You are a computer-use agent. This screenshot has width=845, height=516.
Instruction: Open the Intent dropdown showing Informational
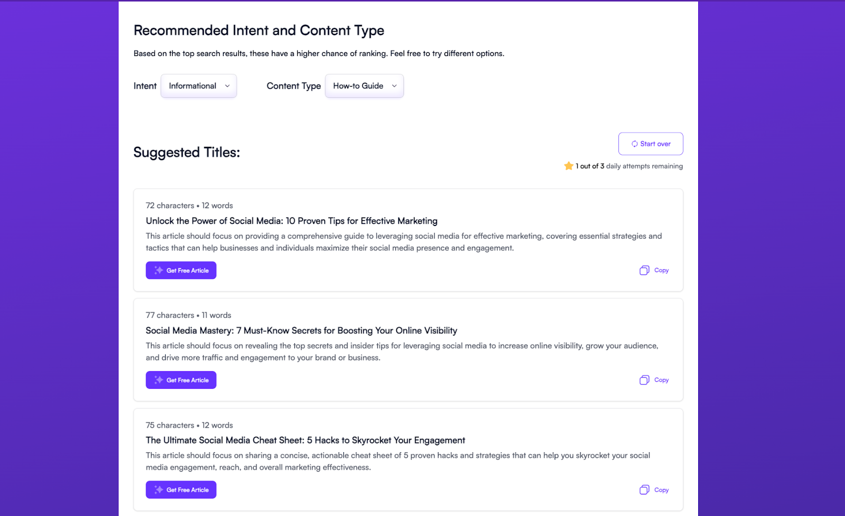[x=199, y=86]
